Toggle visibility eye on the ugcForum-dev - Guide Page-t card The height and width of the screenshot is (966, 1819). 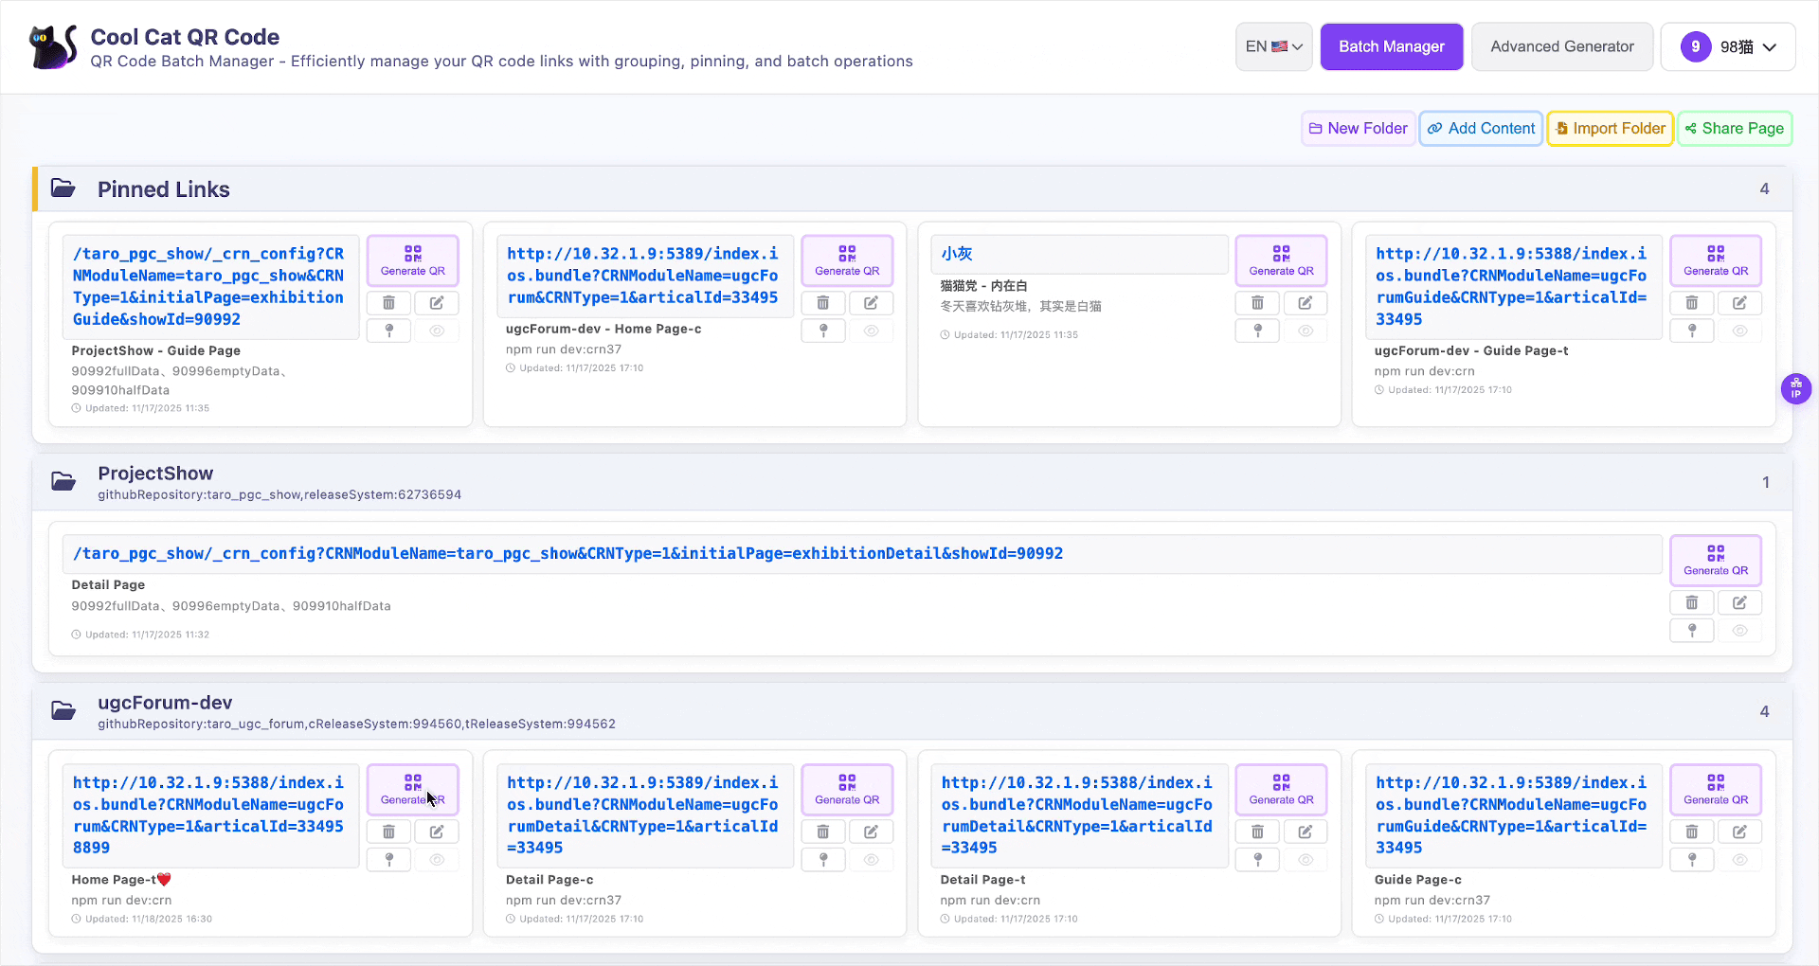point(1739,331)
